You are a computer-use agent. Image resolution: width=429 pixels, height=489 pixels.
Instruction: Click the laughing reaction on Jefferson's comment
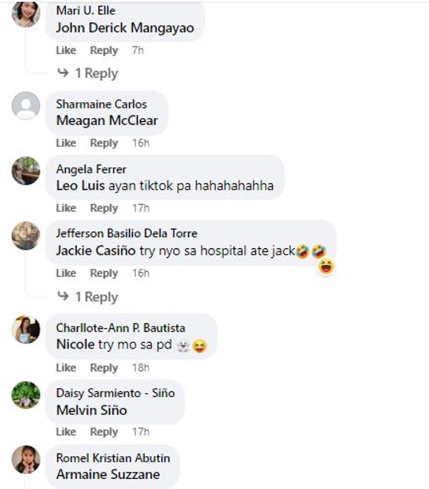(x=326, y=267)
